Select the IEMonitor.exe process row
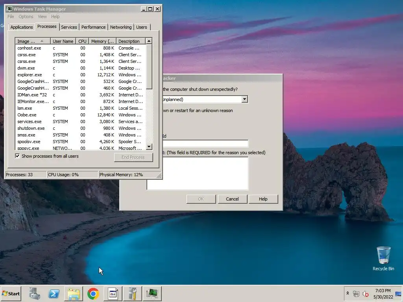 80,101
